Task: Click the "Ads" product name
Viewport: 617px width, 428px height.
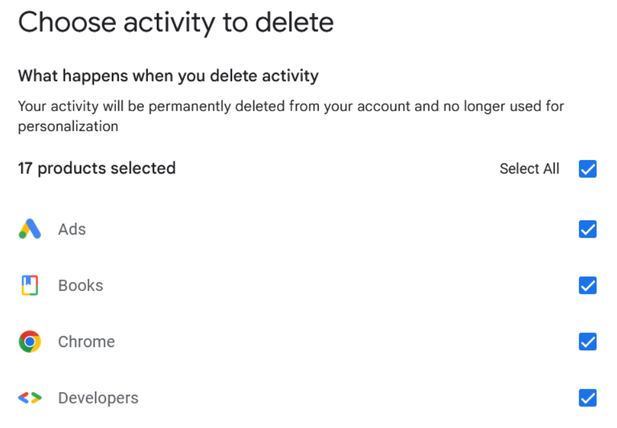Action: [x=72, y=229]
